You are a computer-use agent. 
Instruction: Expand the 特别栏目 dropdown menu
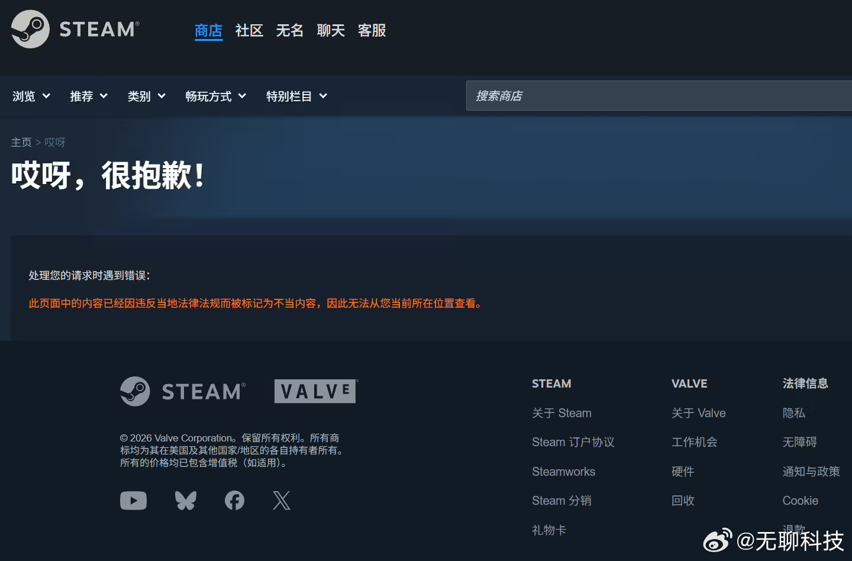(296, 96)
